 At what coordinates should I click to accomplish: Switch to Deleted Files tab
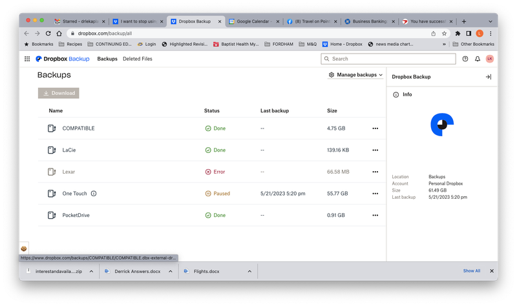[138, 59]
